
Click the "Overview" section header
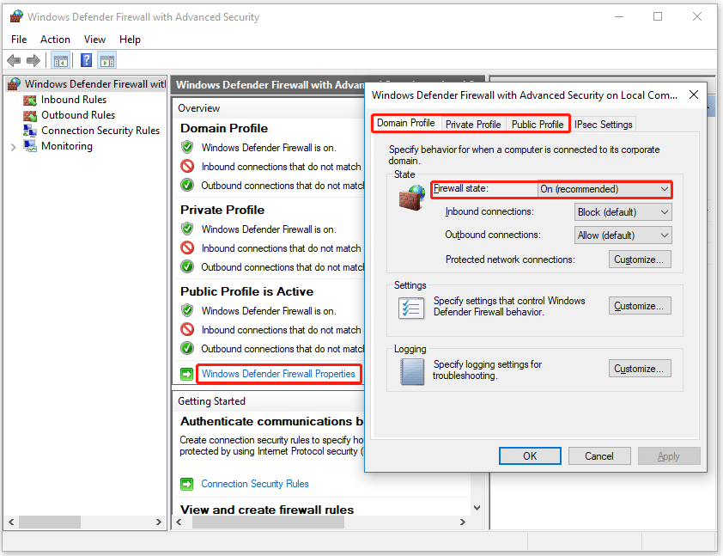[198, 108]
